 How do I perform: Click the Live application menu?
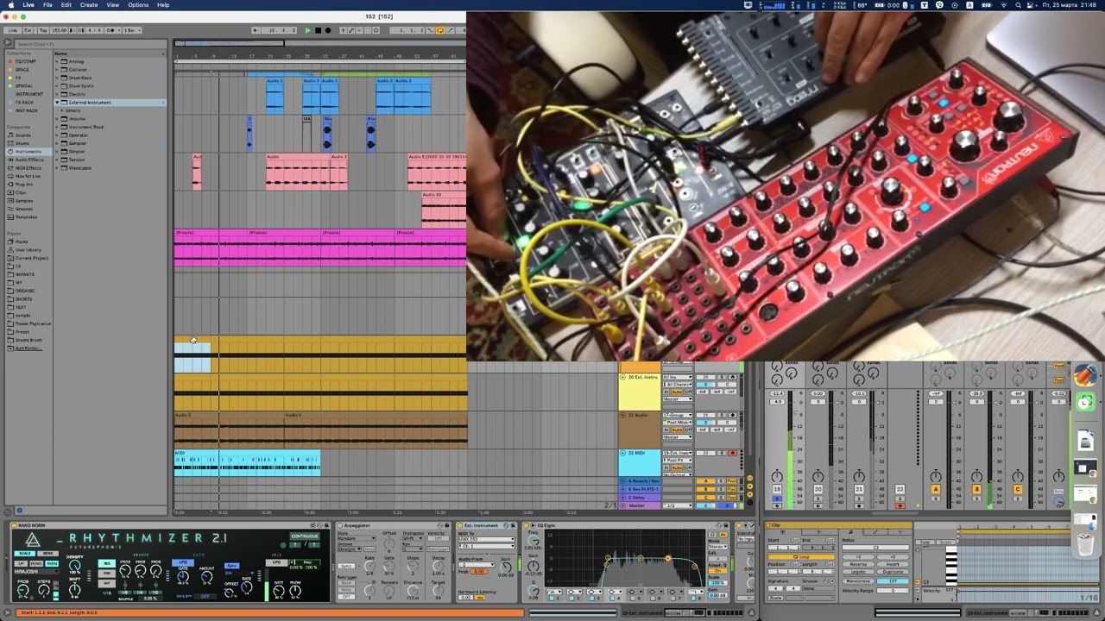(x=28, y=5)
